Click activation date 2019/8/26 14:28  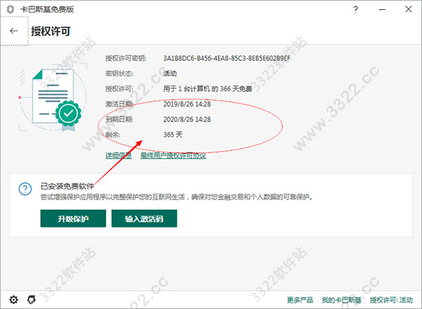187,104
